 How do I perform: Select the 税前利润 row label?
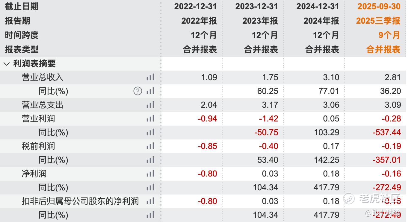(x=38, y=146)
